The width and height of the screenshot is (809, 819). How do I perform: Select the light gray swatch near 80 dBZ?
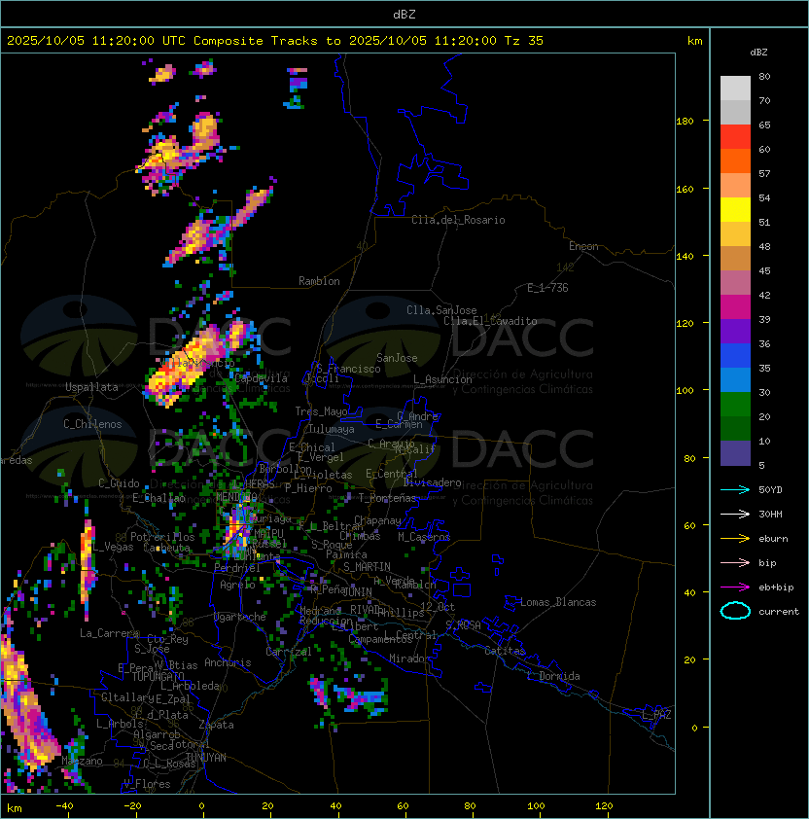[x=735, y=88]
